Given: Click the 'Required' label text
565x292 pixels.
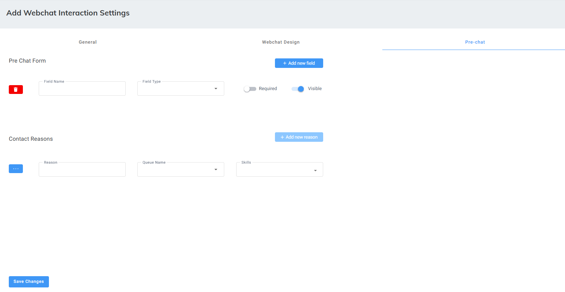Looking at the screenshot, I should (x=268, y=89).
